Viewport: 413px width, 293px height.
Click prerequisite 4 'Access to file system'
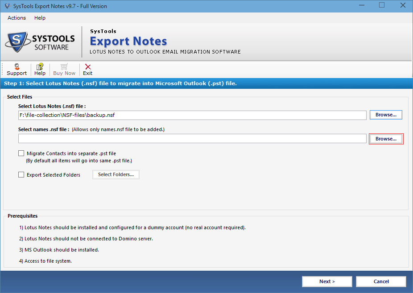45,261
